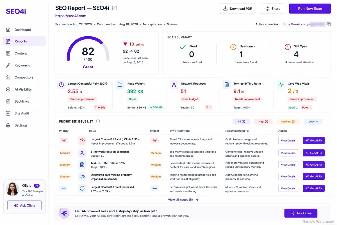Screen dimensions: 337x225
Task: Click the Fixed checkmark icon in Scan Summary
Action: click(183, 47)
